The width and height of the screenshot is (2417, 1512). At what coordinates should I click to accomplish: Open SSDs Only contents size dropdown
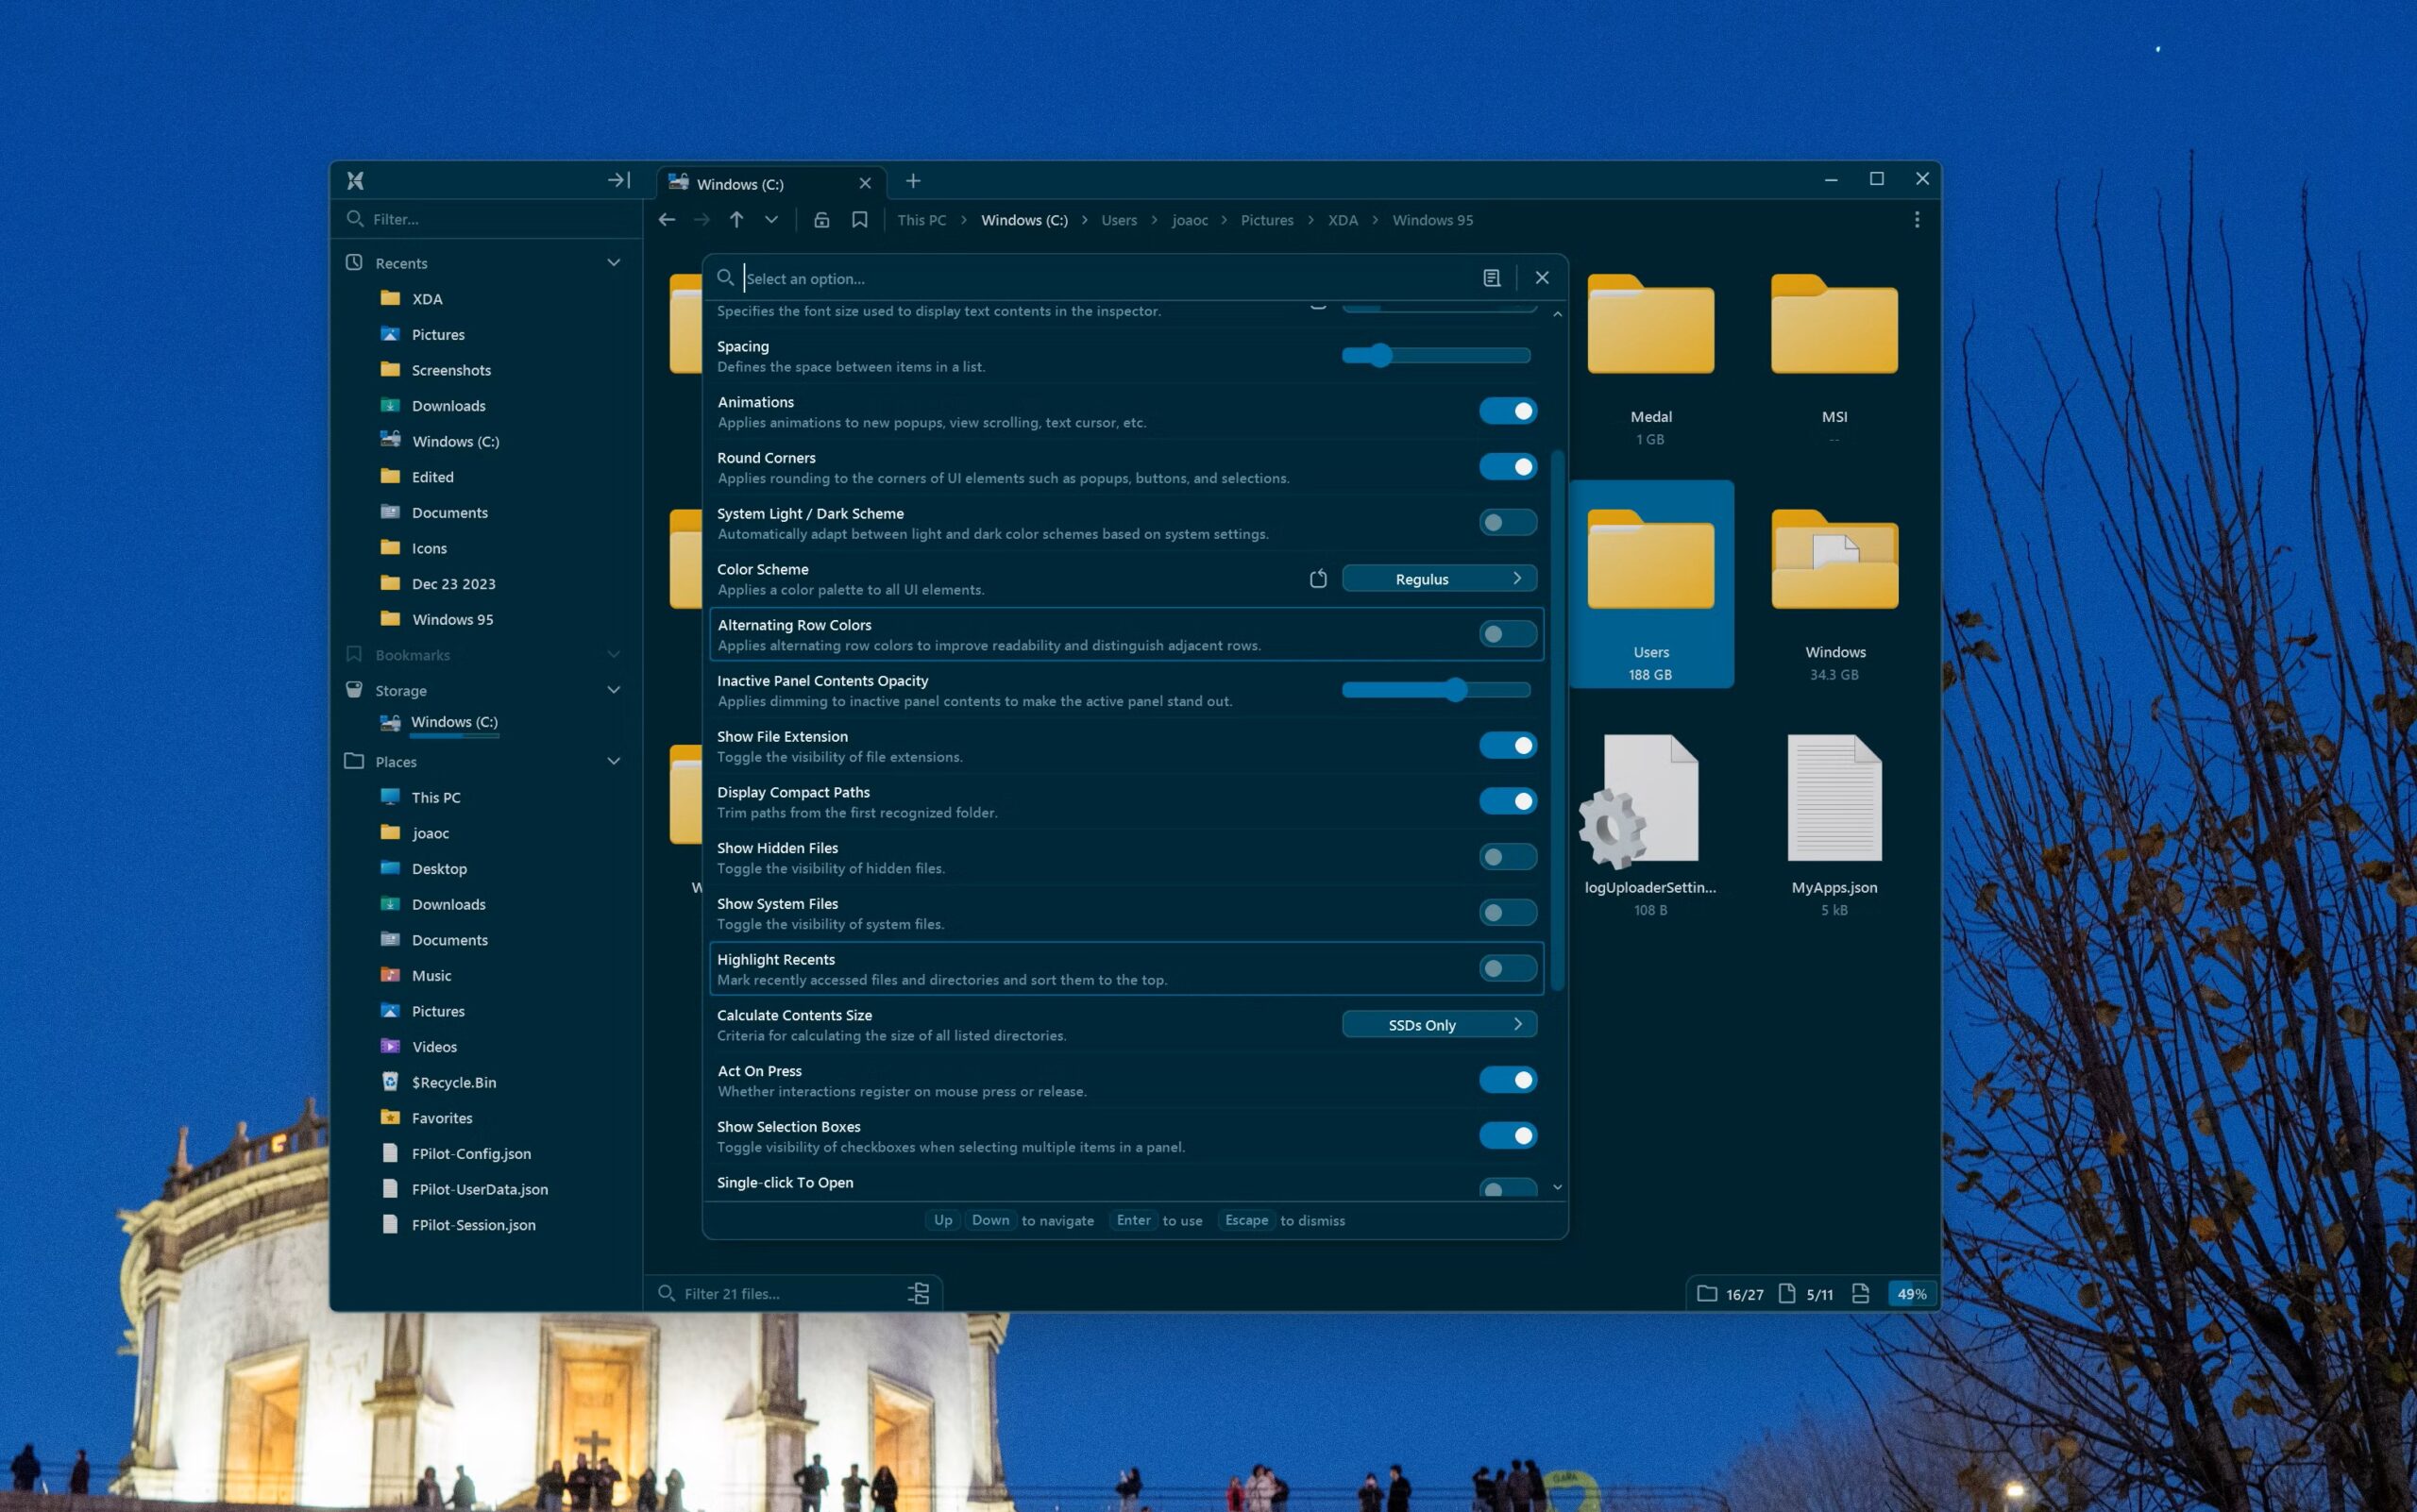point(1439,1025)
